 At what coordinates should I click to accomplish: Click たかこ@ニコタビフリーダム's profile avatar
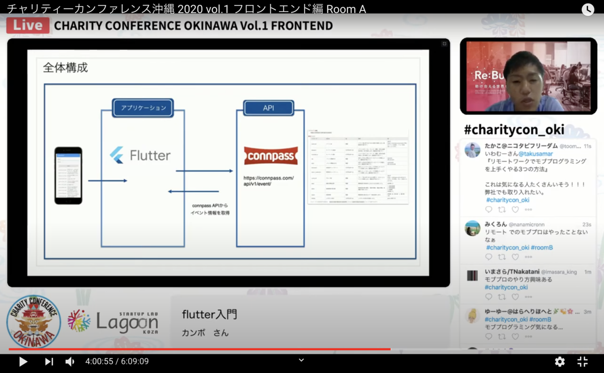473,150
